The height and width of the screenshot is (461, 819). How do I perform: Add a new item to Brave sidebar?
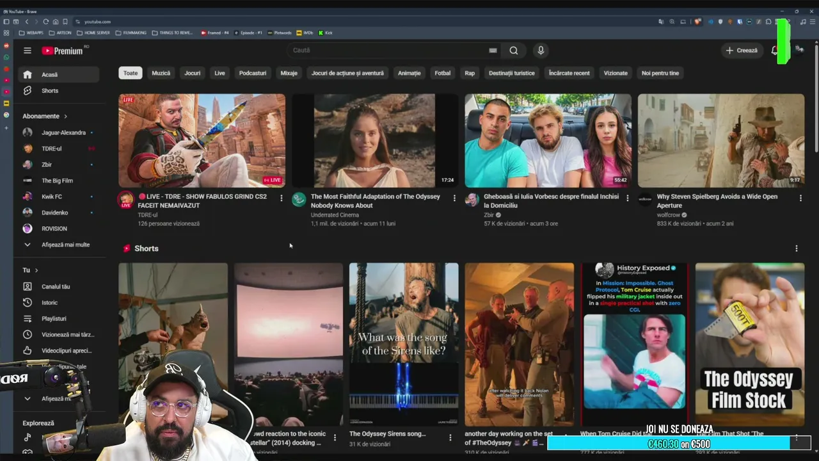click(x=6, y=127)
